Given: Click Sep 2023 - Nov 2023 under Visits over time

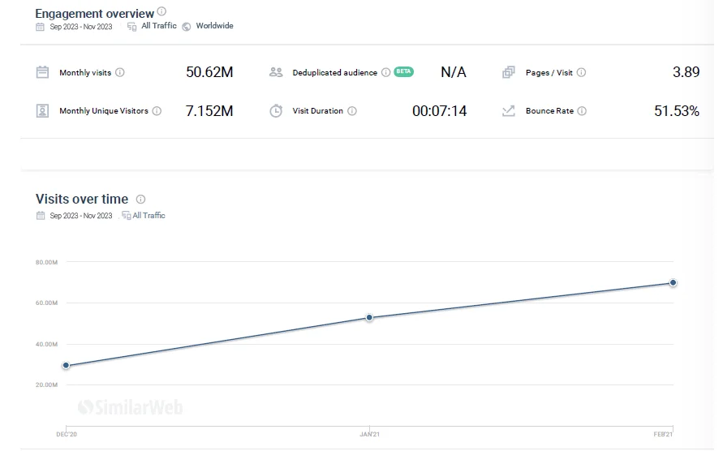Looking at the screenshot, I should [x=81, y=215].
